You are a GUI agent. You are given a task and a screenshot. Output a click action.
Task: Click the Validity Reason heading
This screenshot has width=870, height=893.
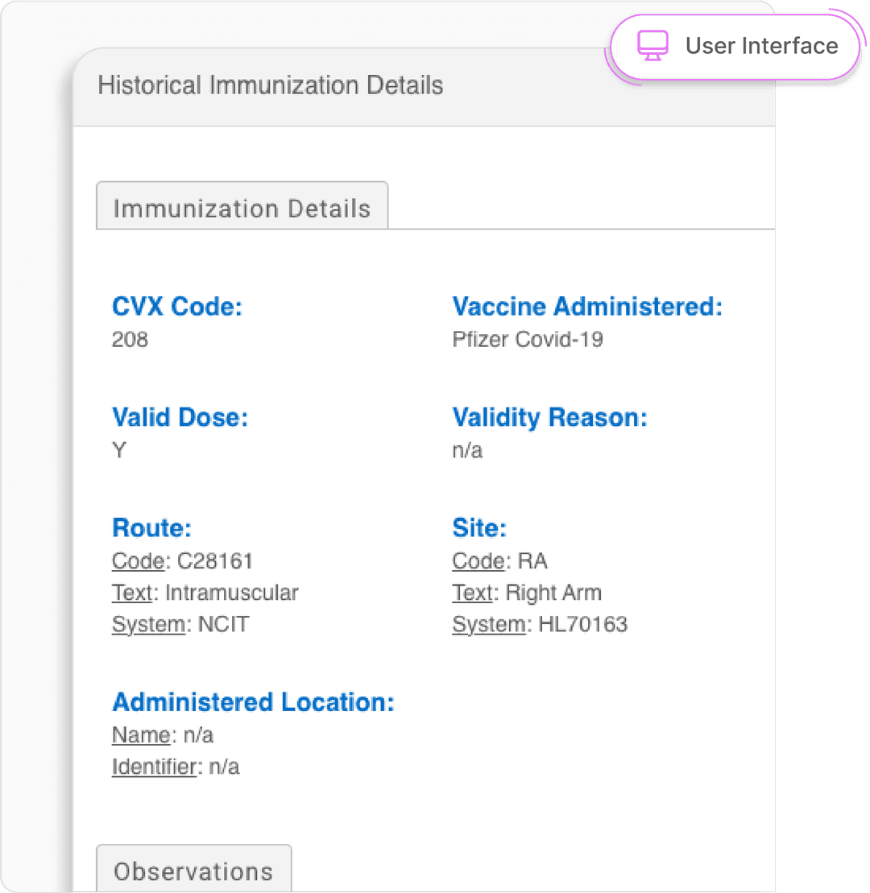point(549,417)
